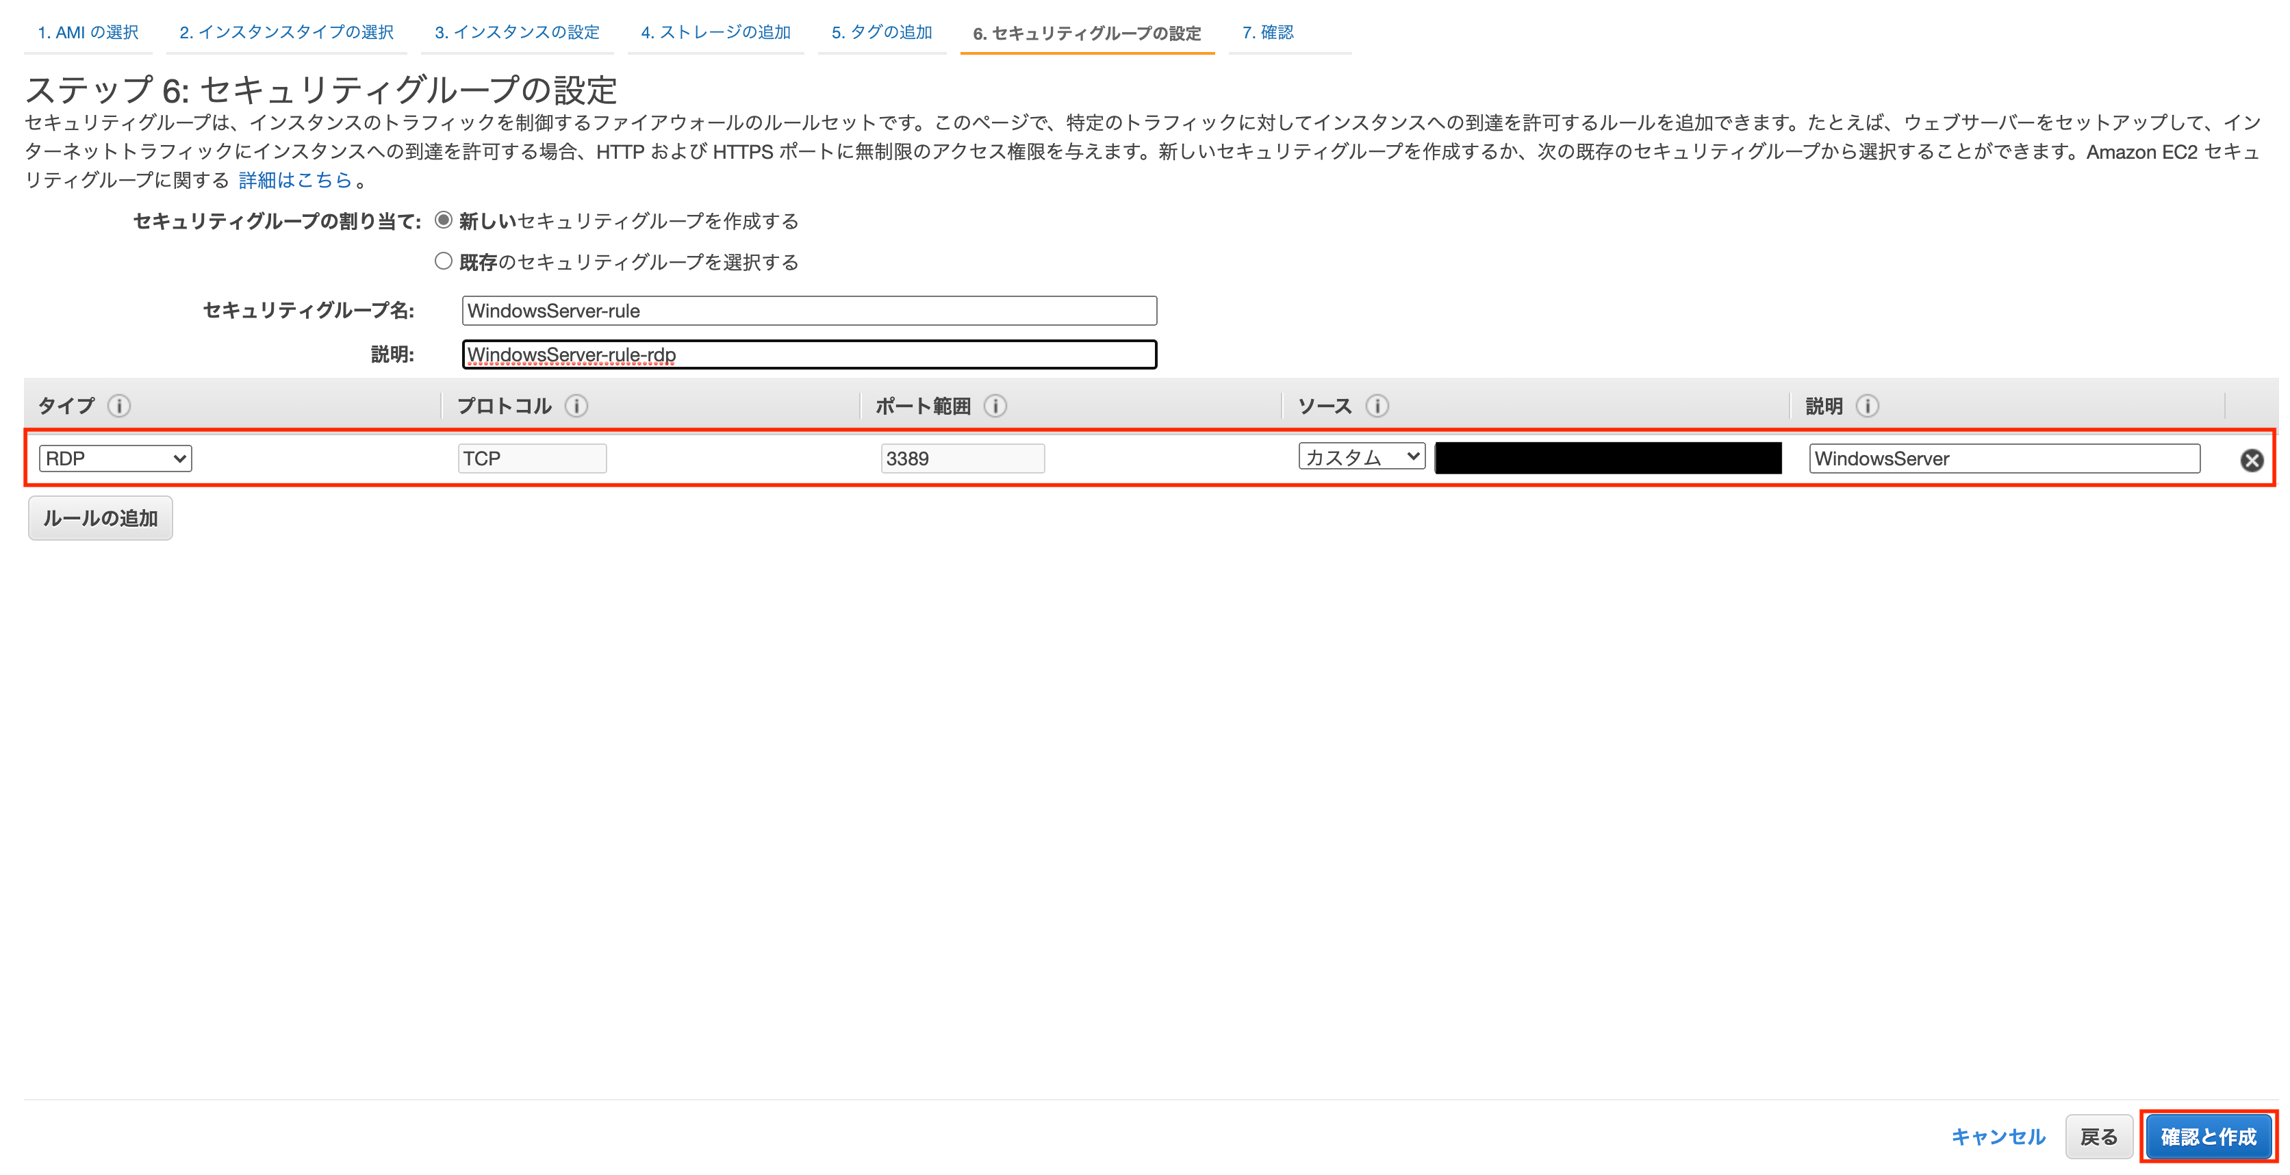Click the WindowsServer-rule security group name field

tap(807, 311)
